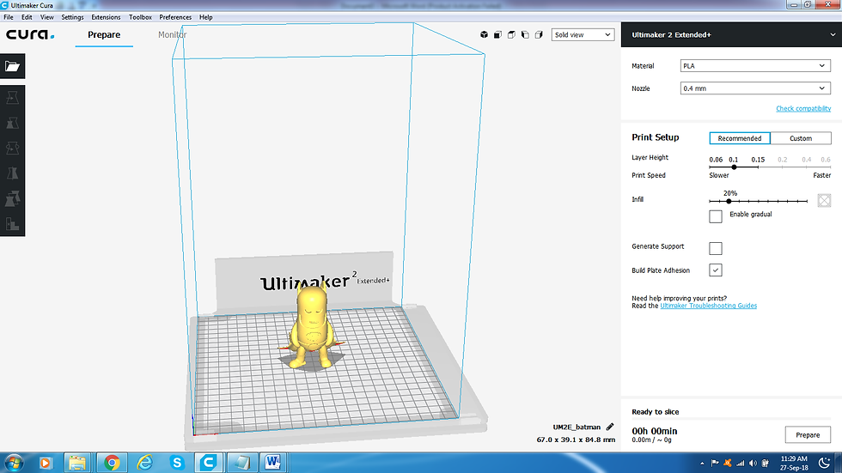Select the Mirror tool
The image size is (842, 473).
12,173
